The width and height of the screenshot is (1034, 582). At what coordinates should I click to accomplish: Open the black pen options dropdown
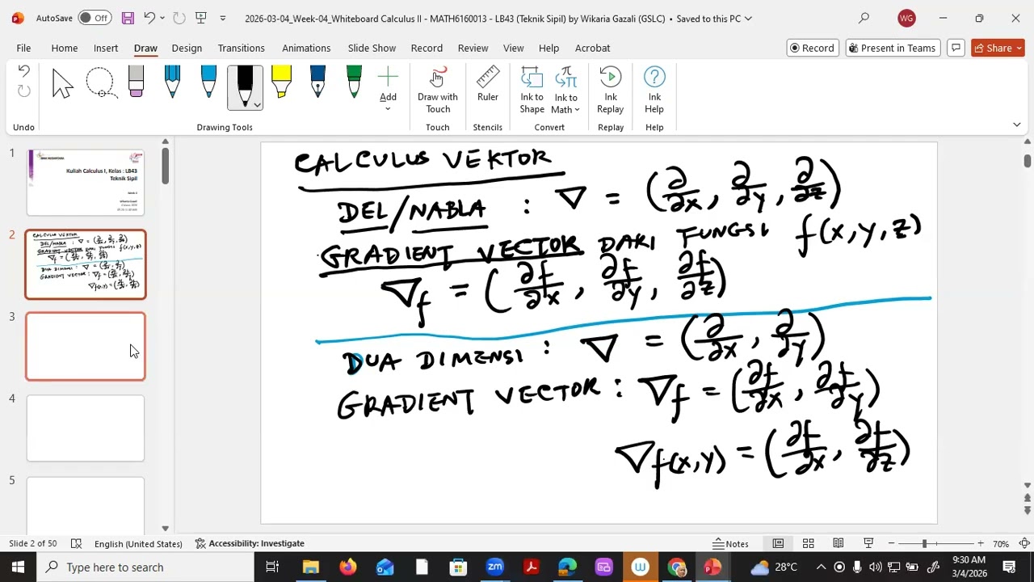257,105
